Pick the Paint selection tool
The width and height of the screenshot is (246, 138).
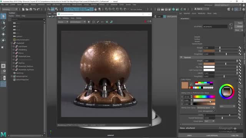point(3,28)
